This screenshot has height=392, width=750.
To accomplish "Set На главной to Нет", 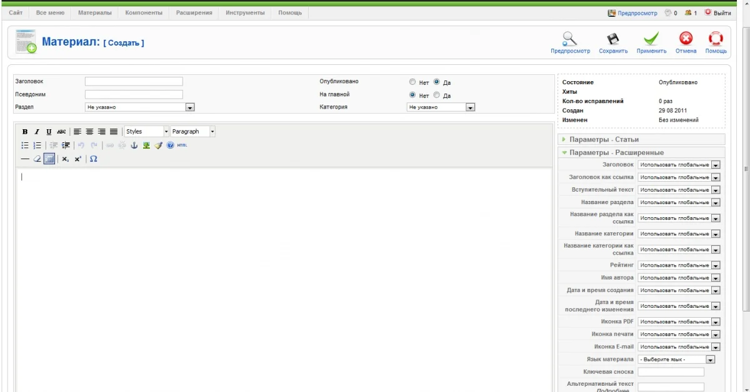I will pos(412,95).
